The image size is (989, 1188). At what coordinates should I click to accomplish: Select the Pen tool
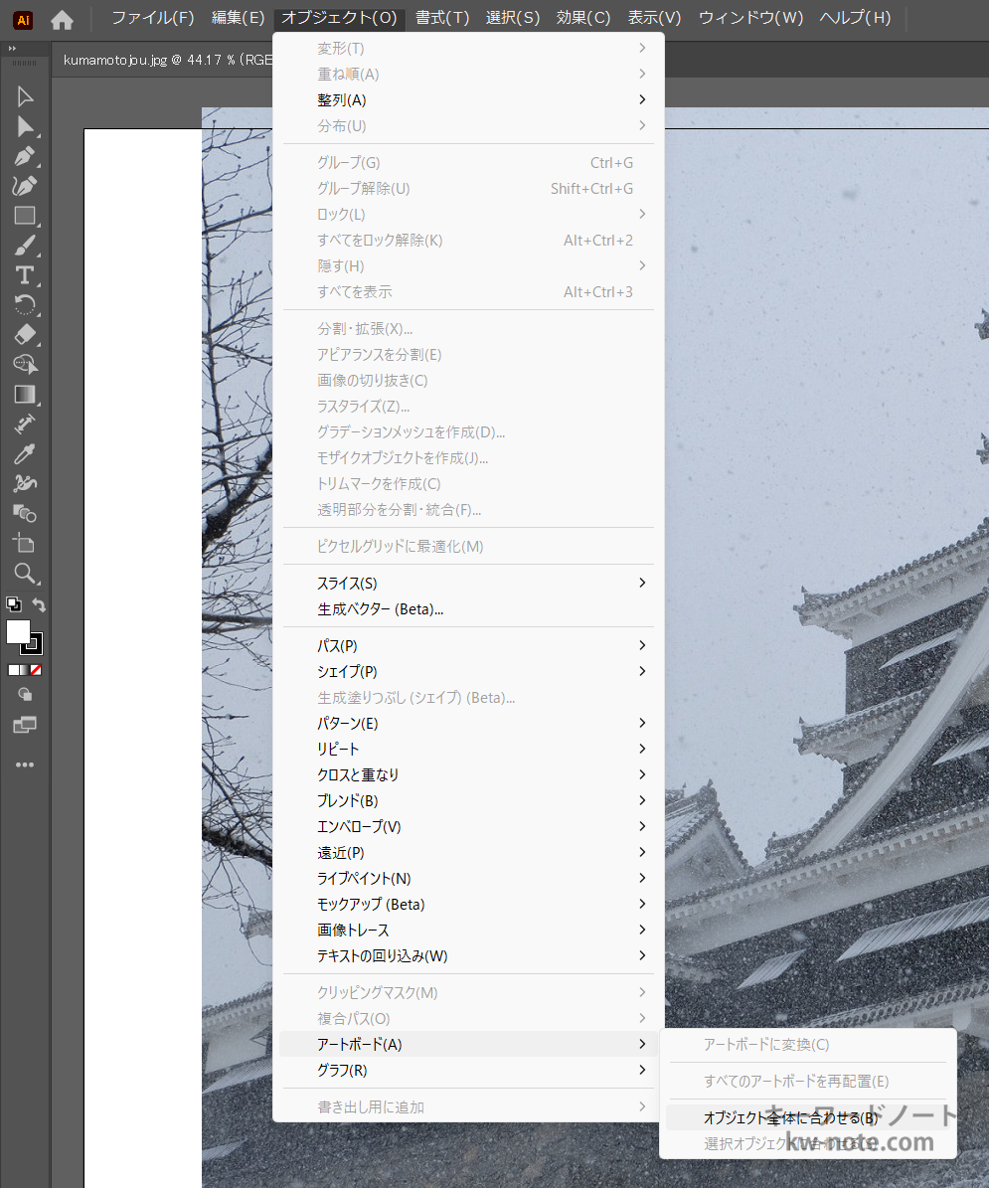[x=25, y=156]
